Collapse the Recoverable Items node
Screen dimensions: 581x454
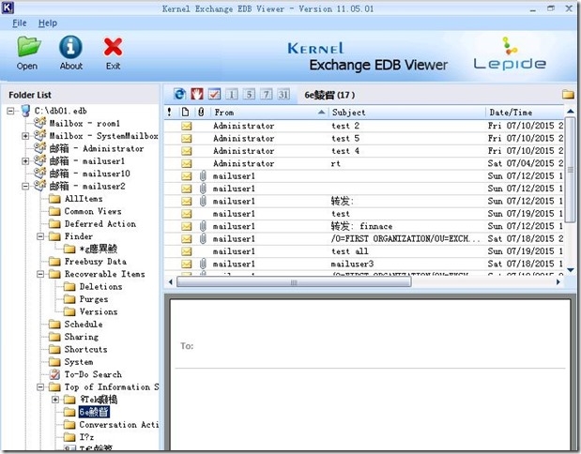click(40, 274)
